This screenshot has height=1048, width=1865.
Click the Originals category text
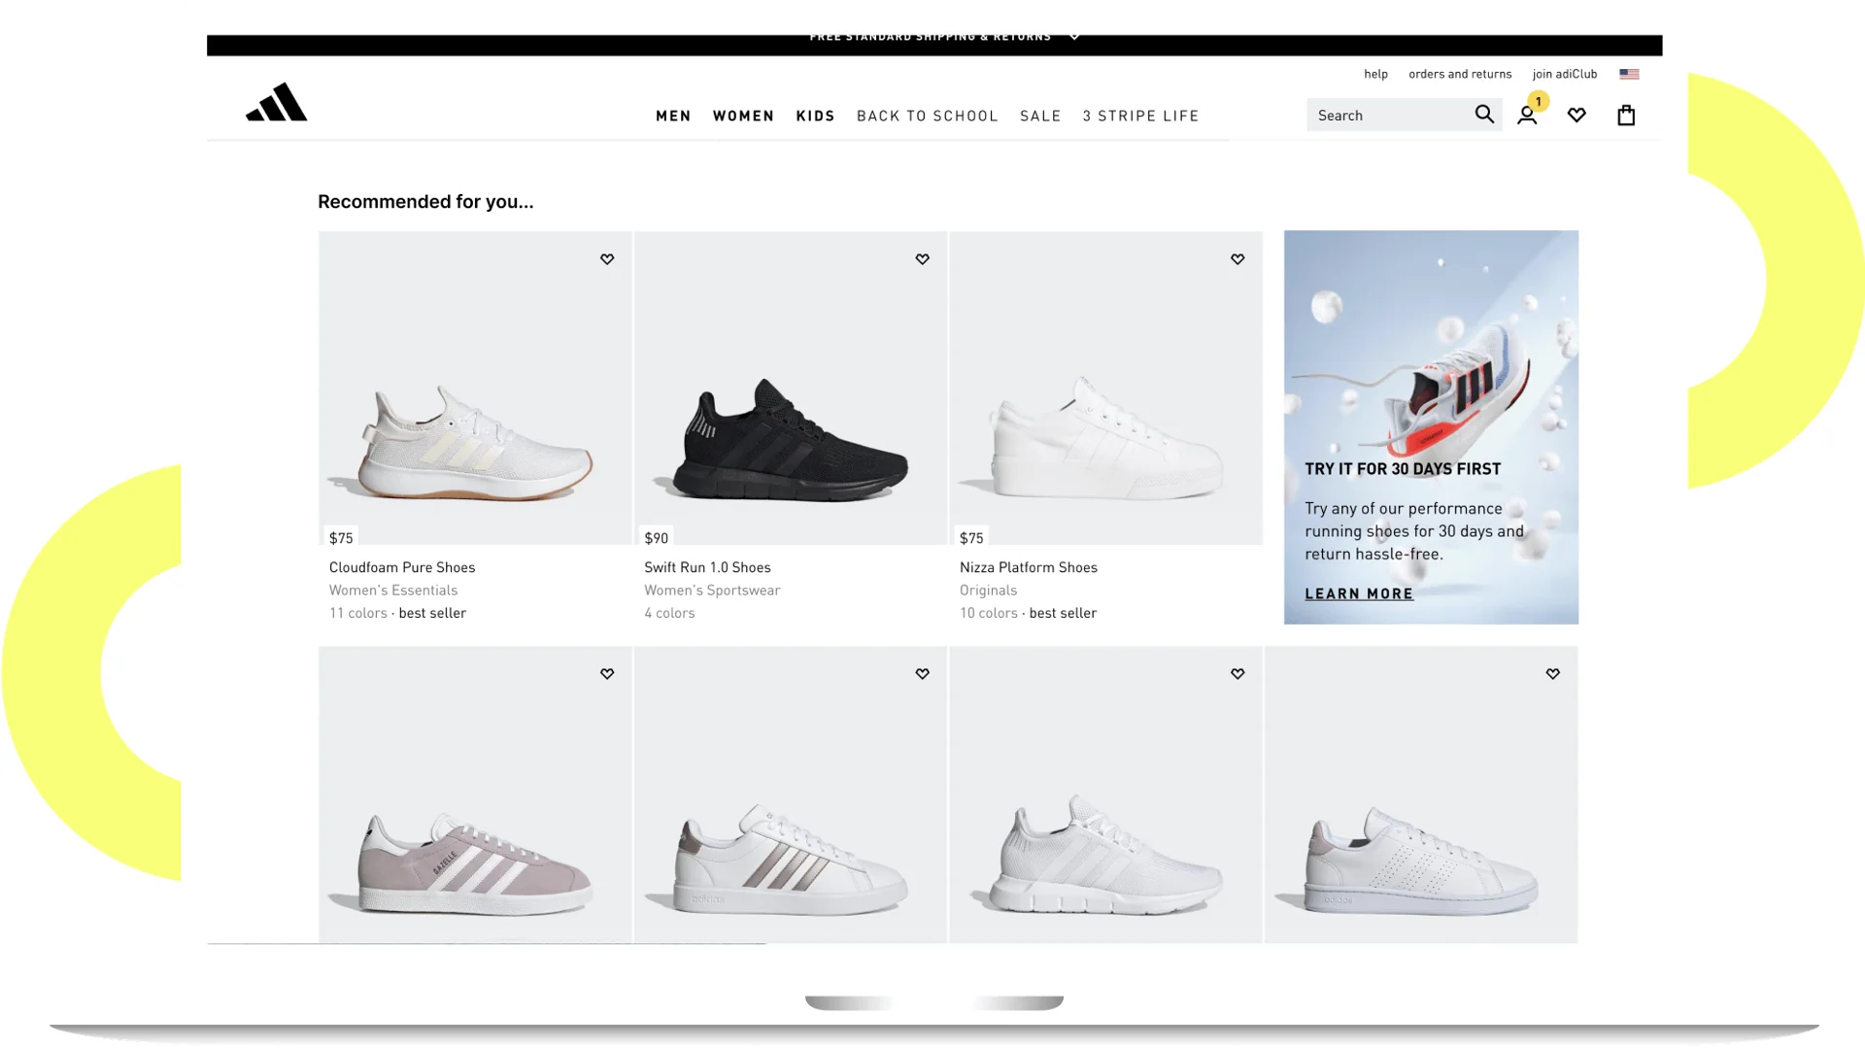point(988,590)
